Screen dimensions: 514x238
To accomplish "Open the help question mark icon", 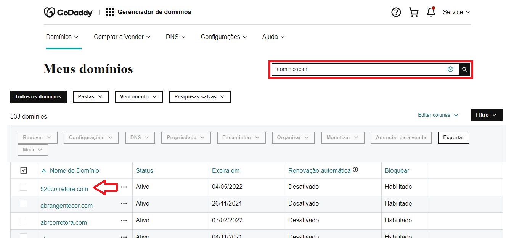I will (396, 12).
